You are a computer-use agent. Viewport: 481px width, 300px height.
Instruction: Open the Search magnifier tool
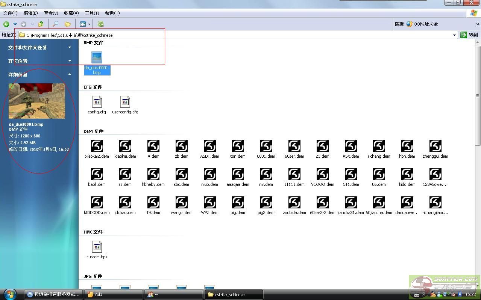pos(55,24)
